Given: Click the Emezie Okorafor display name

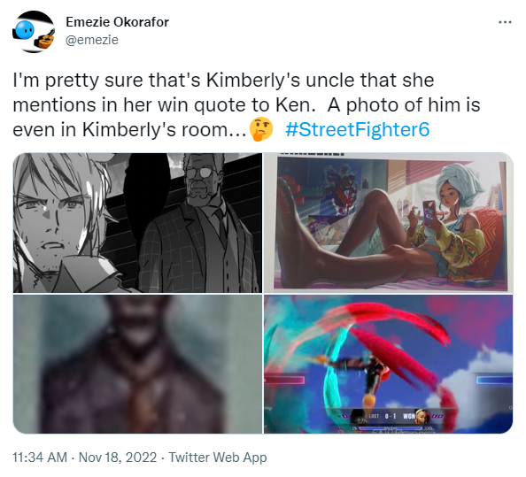Looking at the screenshot, I should click(x=118, y=22).
